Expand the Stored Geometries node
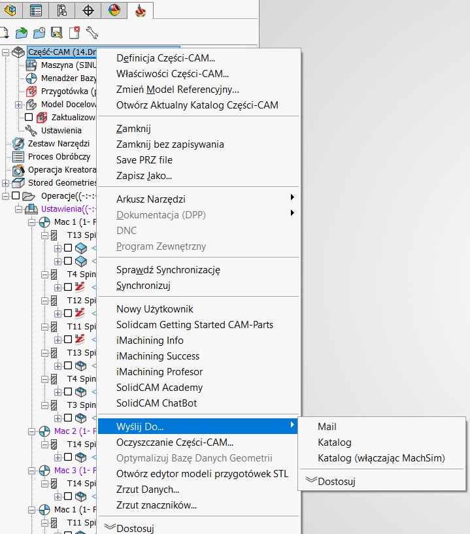 [5, 183]
